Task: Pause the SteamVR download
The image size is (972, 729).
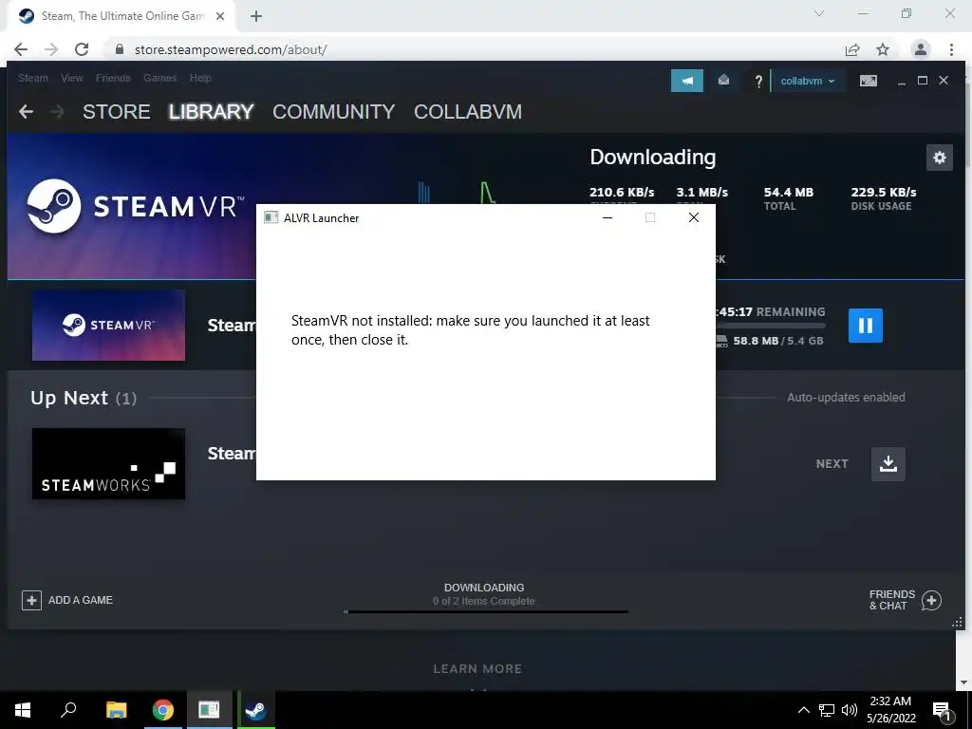Action: click(x=866, y=326)
